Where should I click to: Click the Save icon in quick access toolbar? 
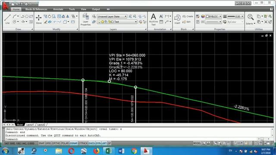click(22, 4)
